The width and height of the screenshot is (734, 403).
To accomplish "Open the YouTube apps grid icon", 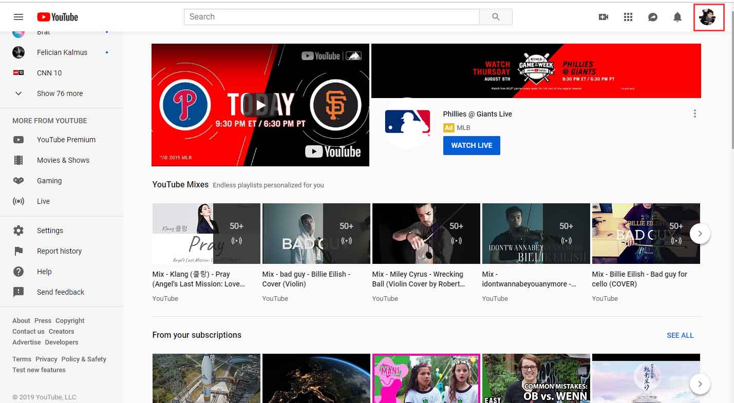I will (x=628, y=17).
